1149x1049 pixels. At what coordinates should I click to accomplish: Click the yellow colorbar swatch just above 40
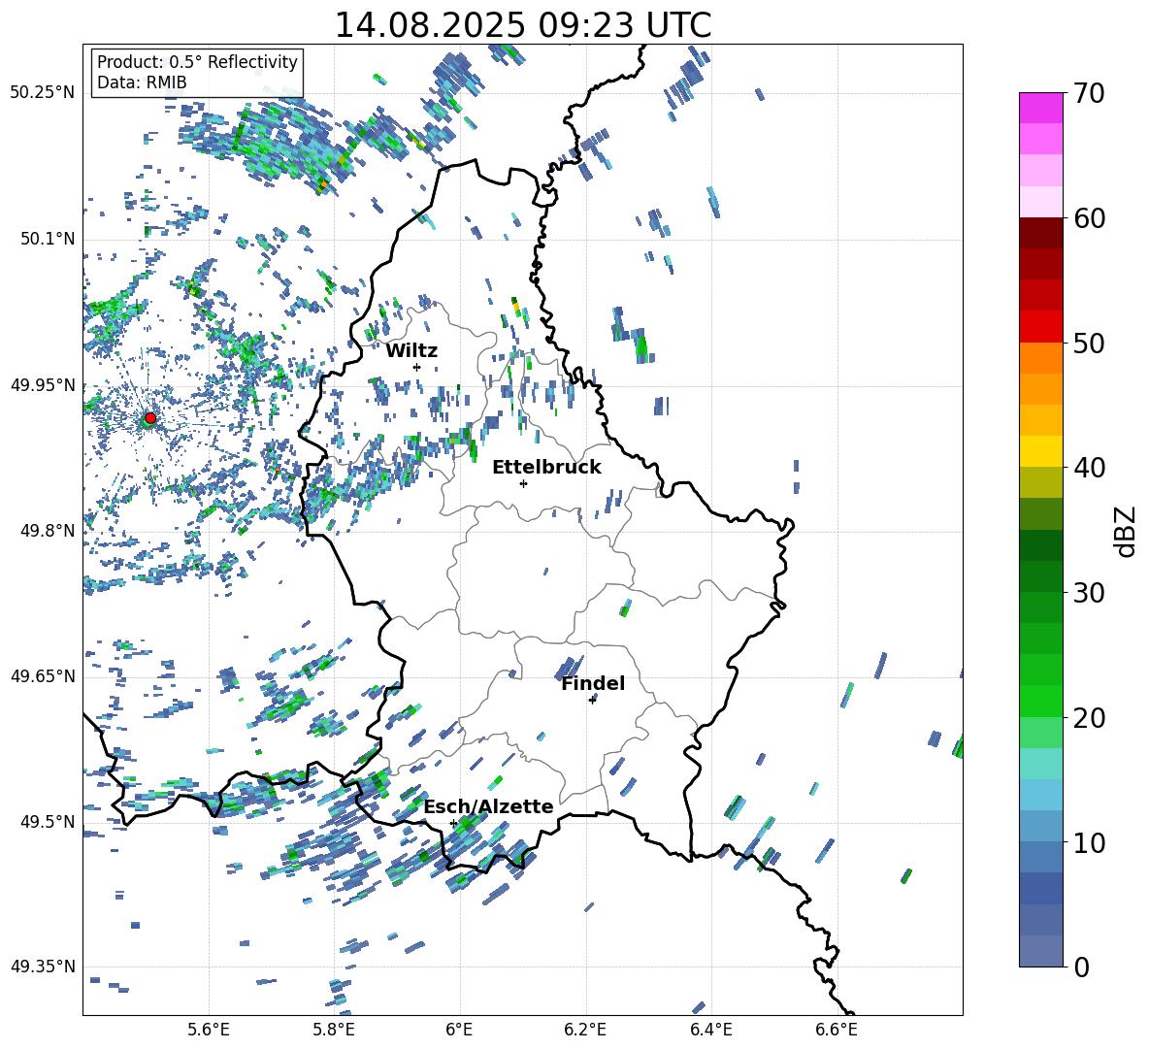coord(1040,451)
